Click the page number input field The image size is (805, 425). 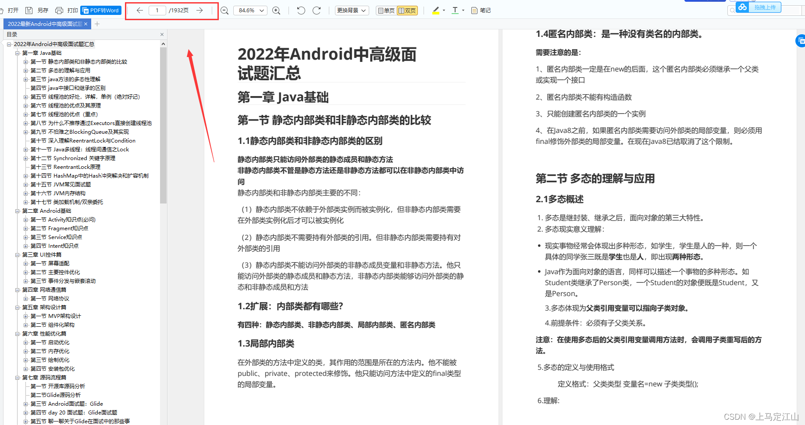(x=157, y=10)
